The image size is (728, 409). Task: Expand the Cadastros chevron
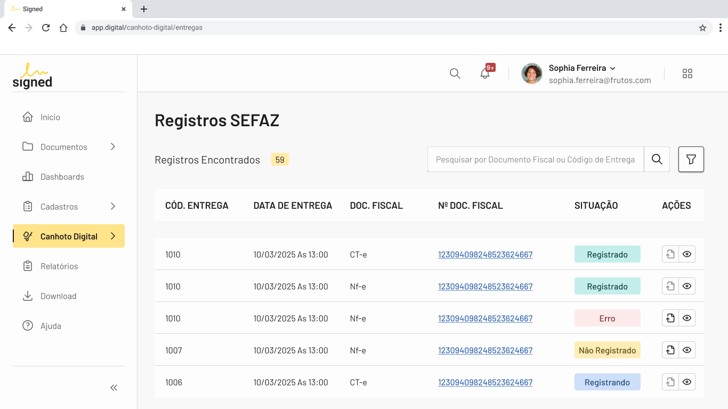(113, 206)
